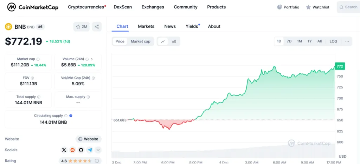
Task: Click the Market cap info icon
Action: 38,59
